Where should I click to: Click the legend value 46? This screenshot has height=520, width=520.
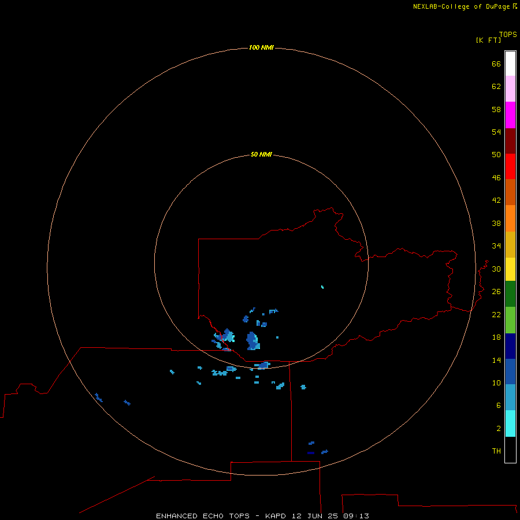(496, 177)
